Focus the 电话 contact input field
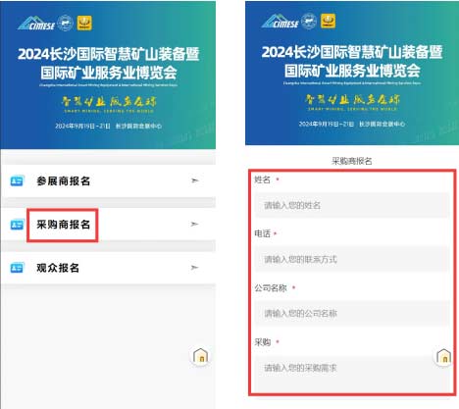 pyautogui.click(x=352, y=259)
